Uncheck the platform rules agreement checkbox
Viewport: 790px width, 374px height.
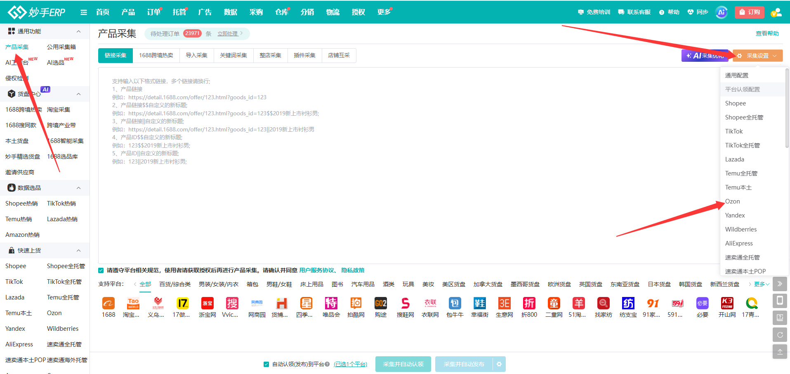tap(101, 270)
